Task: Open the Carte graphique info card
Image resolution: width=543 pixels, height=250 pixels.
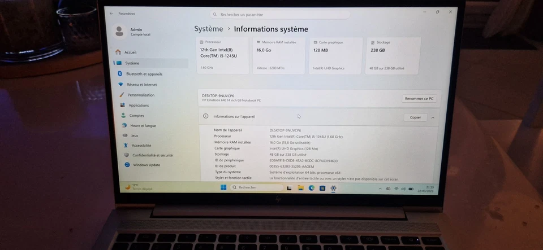Action: (336, 56)
